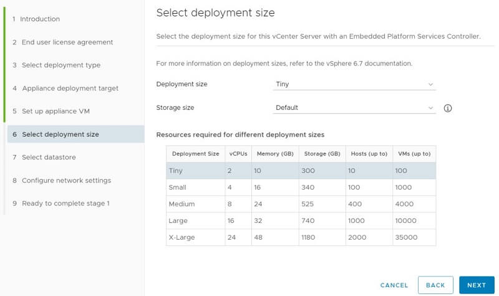Open Appliance deployment target step

70,88
